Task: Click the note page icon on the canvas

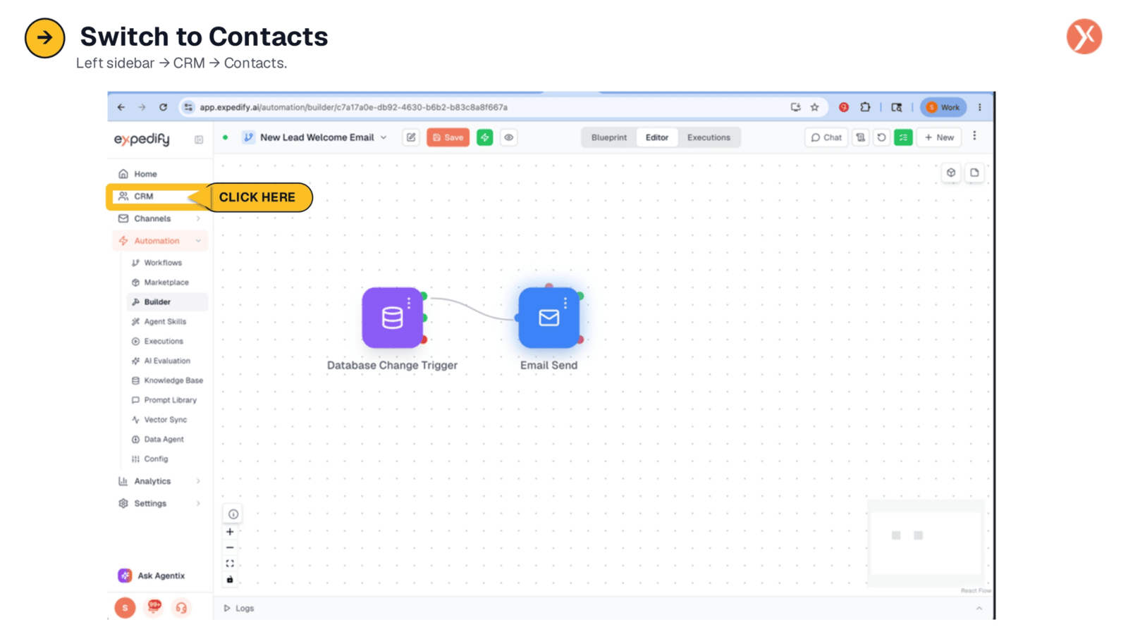Action: click(x=974, y=173)
